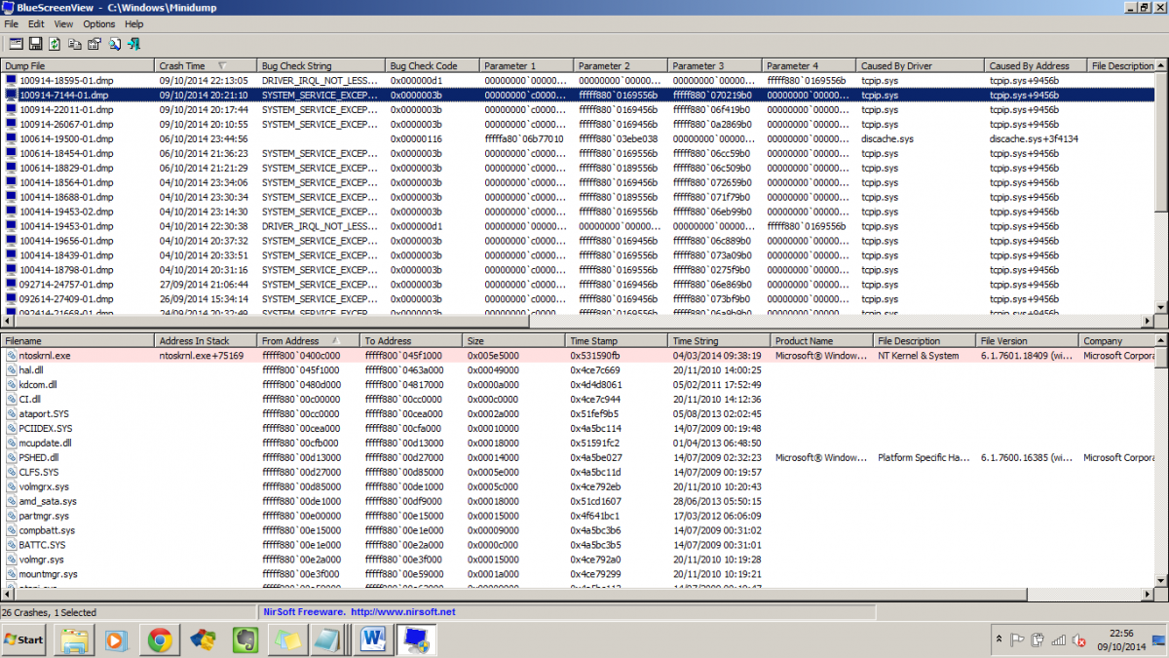
Task: Open Advanced Options toolbar icon
Action: 16,44
